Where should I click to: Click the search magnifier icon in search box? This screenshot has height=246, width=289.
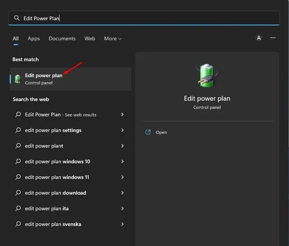click(x=17, y=18)
